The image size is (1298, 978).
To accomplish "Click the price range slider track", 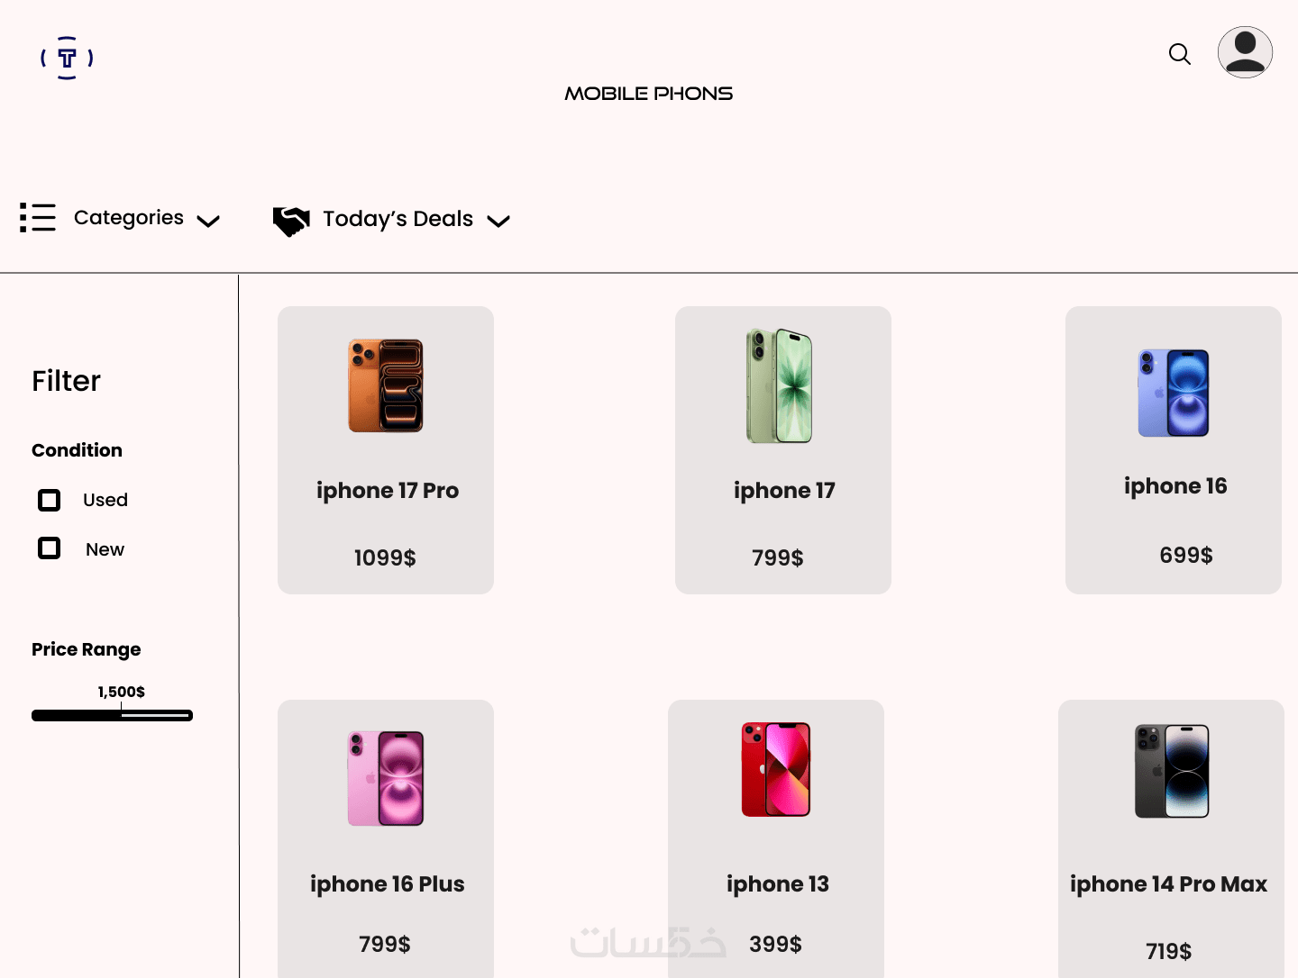I will tap(112, 716).
